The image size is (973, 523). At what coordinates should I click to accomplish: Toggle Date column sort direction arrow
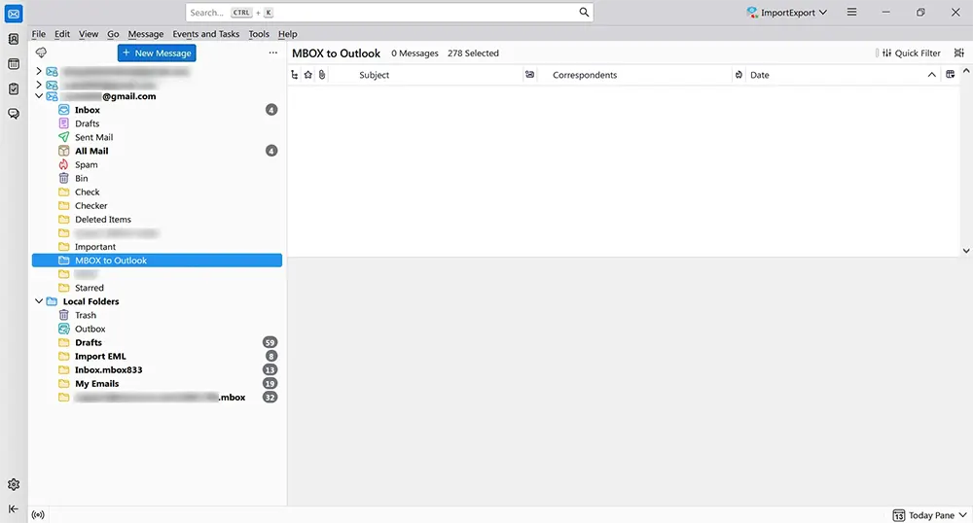click(x=931, y=75)
